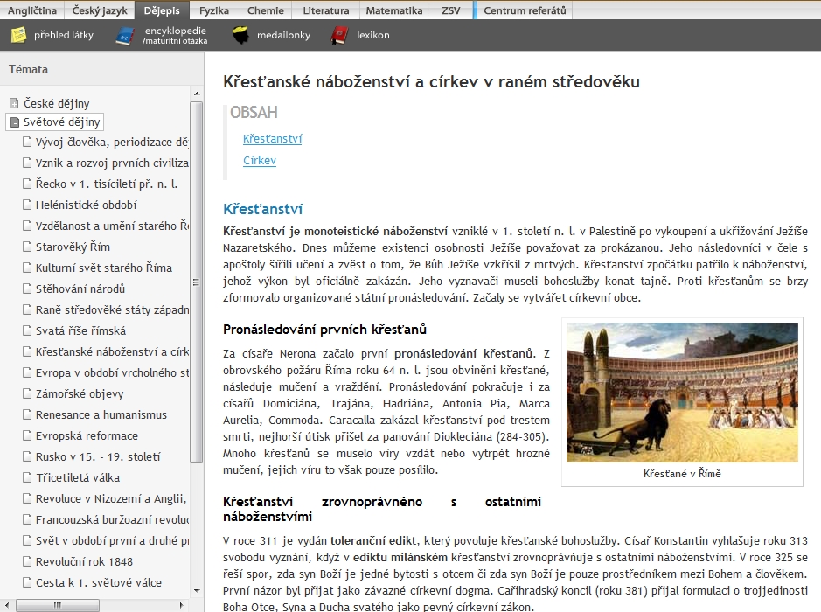Click page icon beside Raně středověké státy
The width and height of the screenshot is (821, 612).
(27, 309)
